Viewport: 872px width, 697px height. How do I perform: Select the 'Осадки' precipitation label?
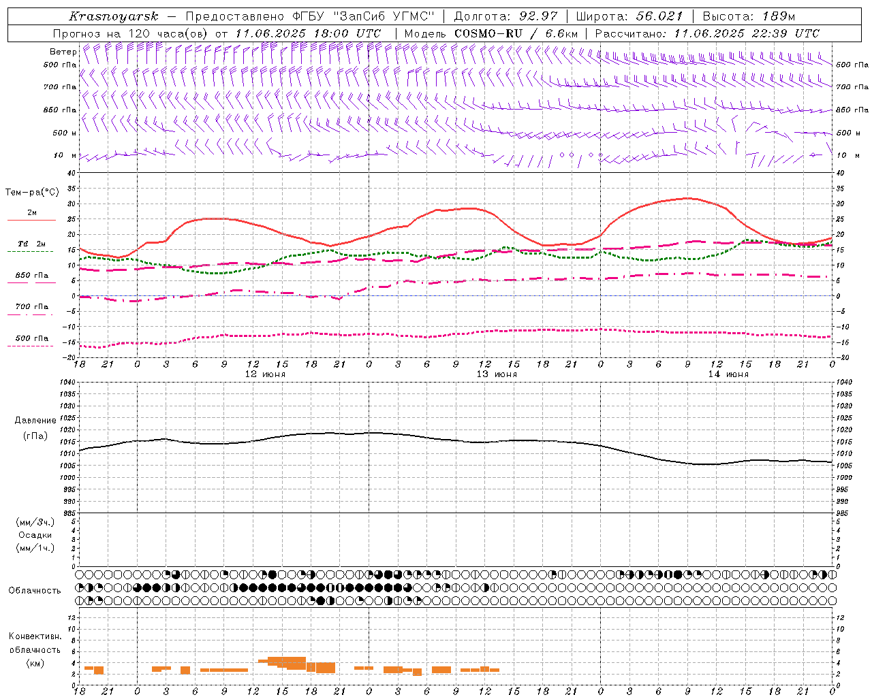(35, 535)
